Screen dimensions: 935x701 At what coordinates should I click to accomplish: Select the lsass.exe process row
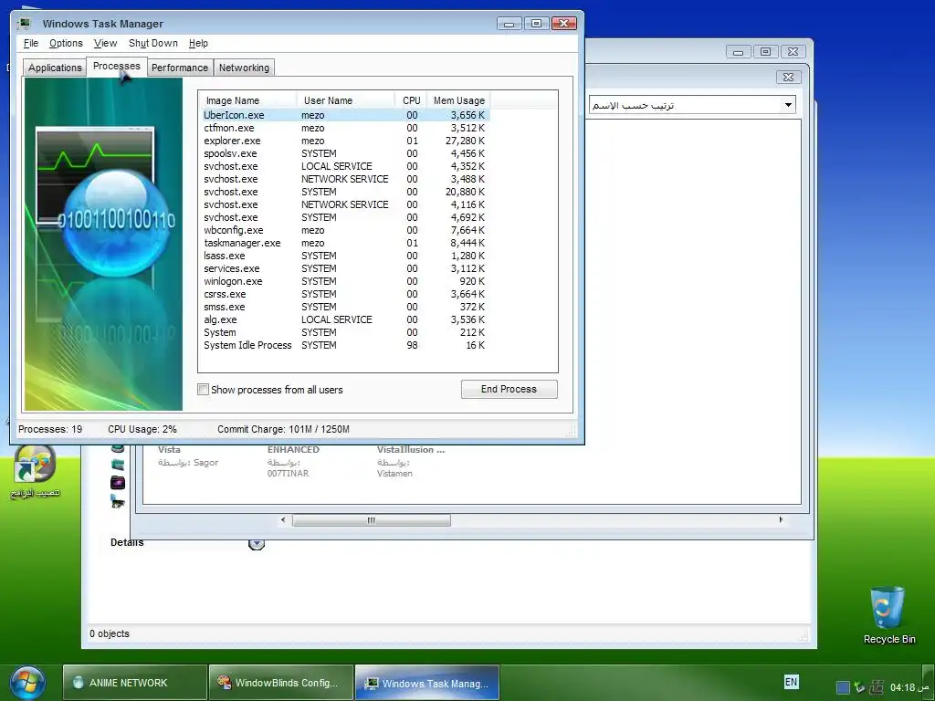pos(344,256)
